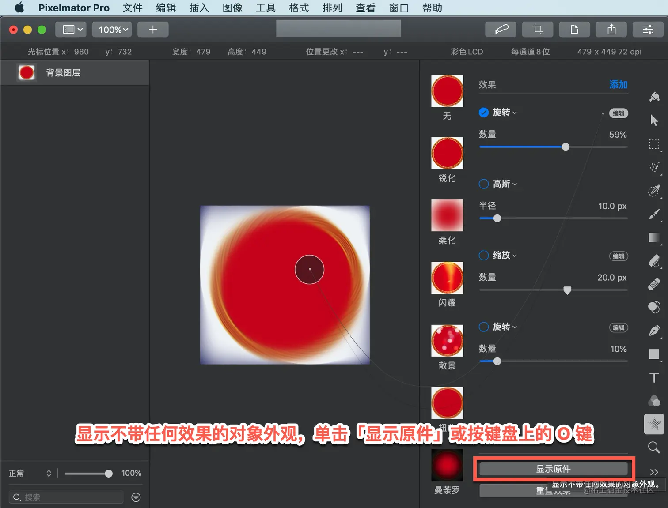Image resolution: width=668 pixels, height=508 pixels.
Task: Select the Free Selection lasso tool
Action: click(654, 167)
